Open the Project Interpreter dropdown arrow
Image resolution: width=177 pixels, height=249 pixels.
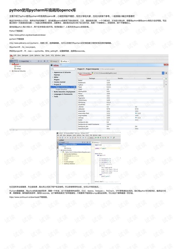[x=163, y=73]
